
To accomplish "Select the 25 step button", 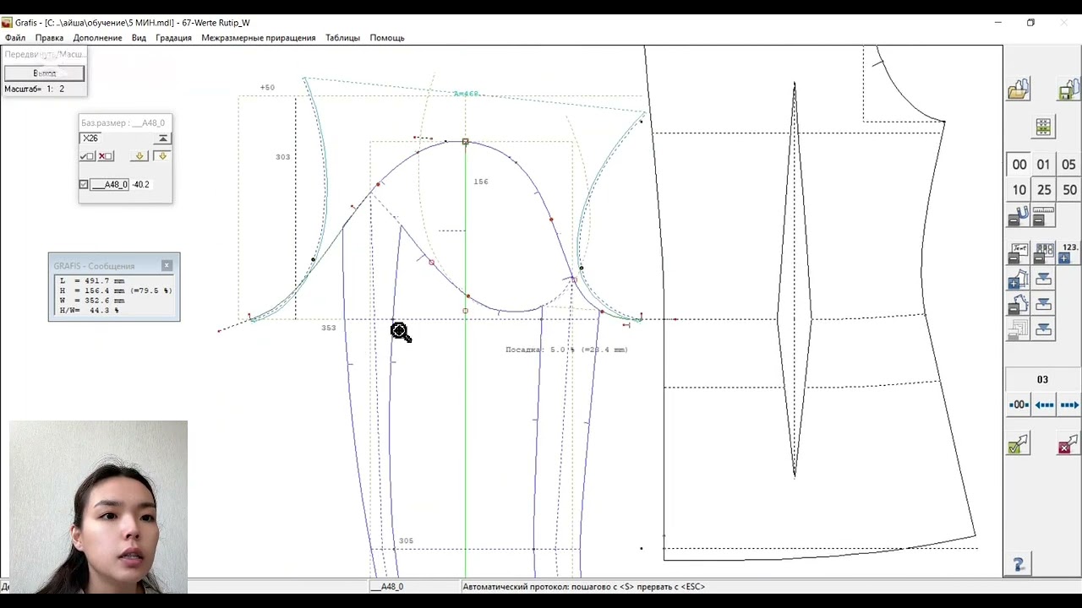I will (x=1044, y=190).
